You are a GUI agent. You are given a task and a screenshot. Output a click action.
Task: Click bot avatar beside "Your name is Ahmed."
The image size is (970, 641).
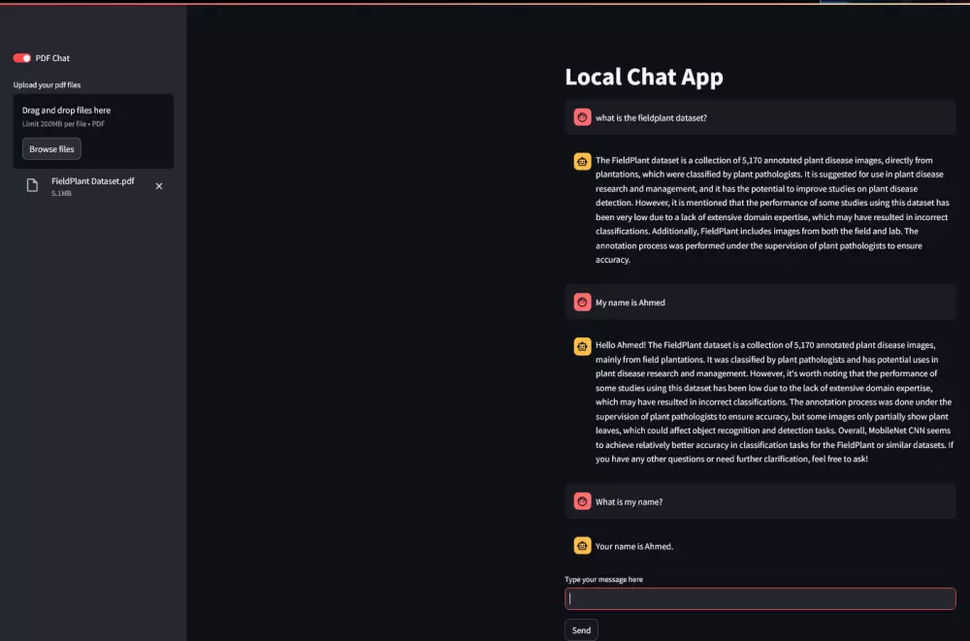(x=582, y=546)
